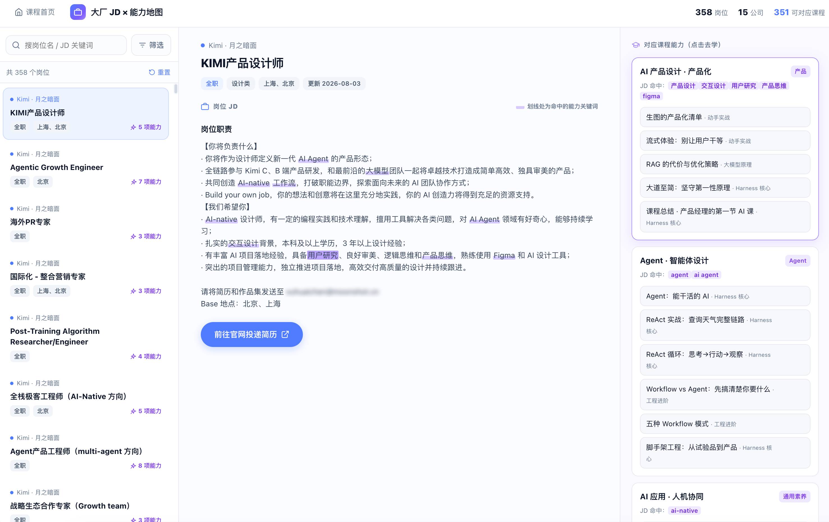Open ReAct 实战：查询天气完整链路 course
Screen dimensions: 829x522
[x=725, y=325]
